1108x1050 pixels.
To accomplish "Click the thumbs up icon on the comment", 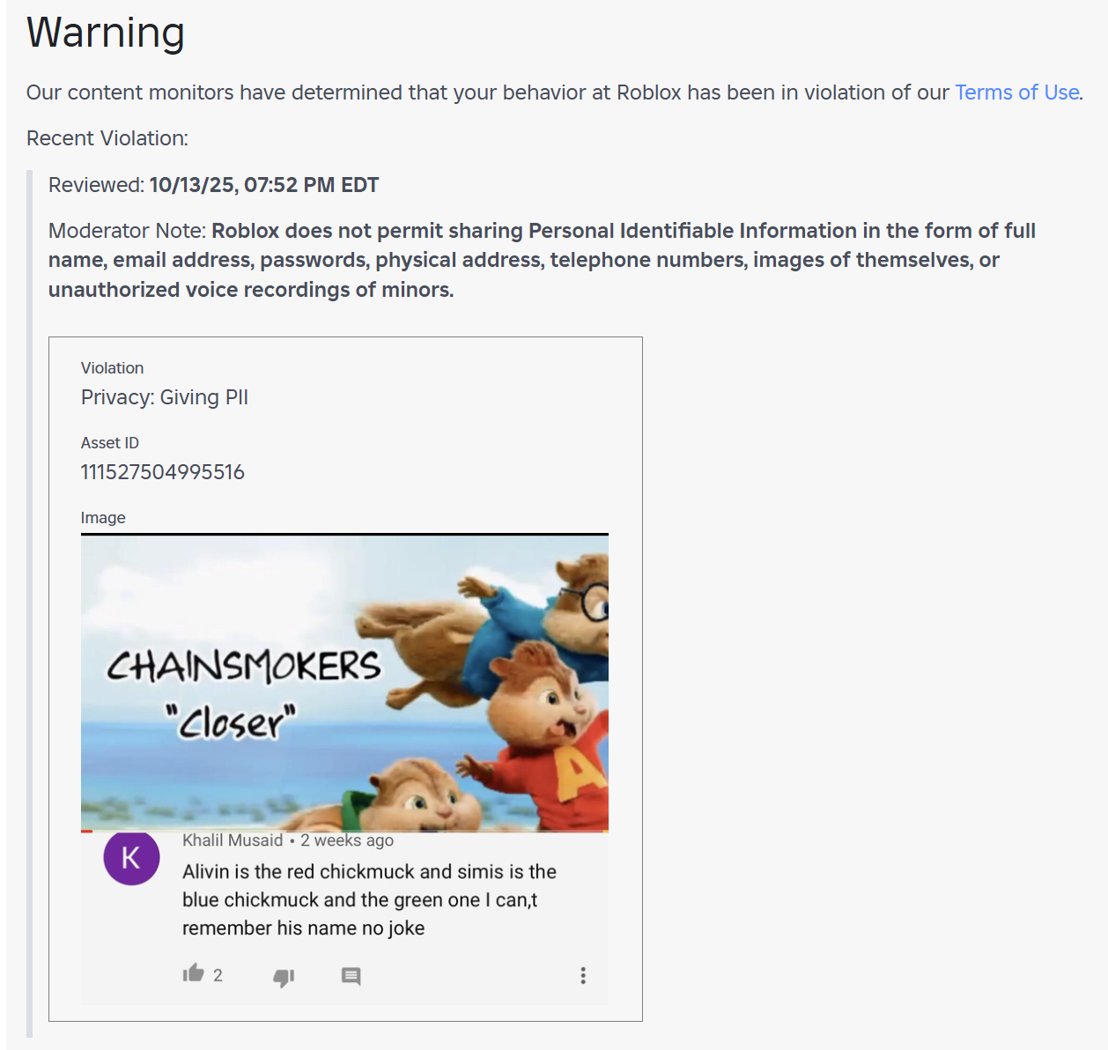I will click(193, 973).
